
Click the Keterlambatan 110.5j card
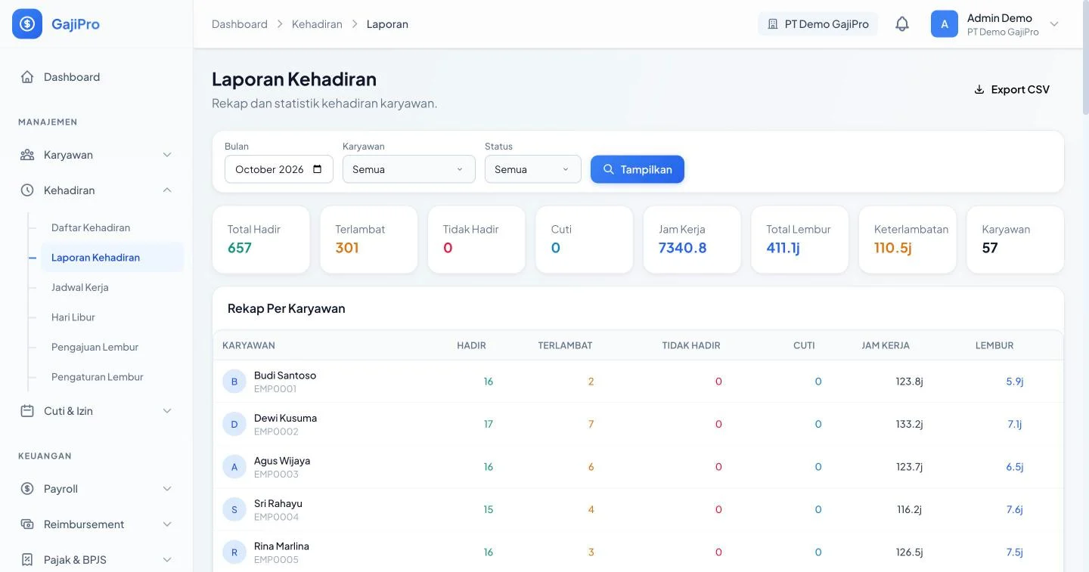(x=907, y=240)
